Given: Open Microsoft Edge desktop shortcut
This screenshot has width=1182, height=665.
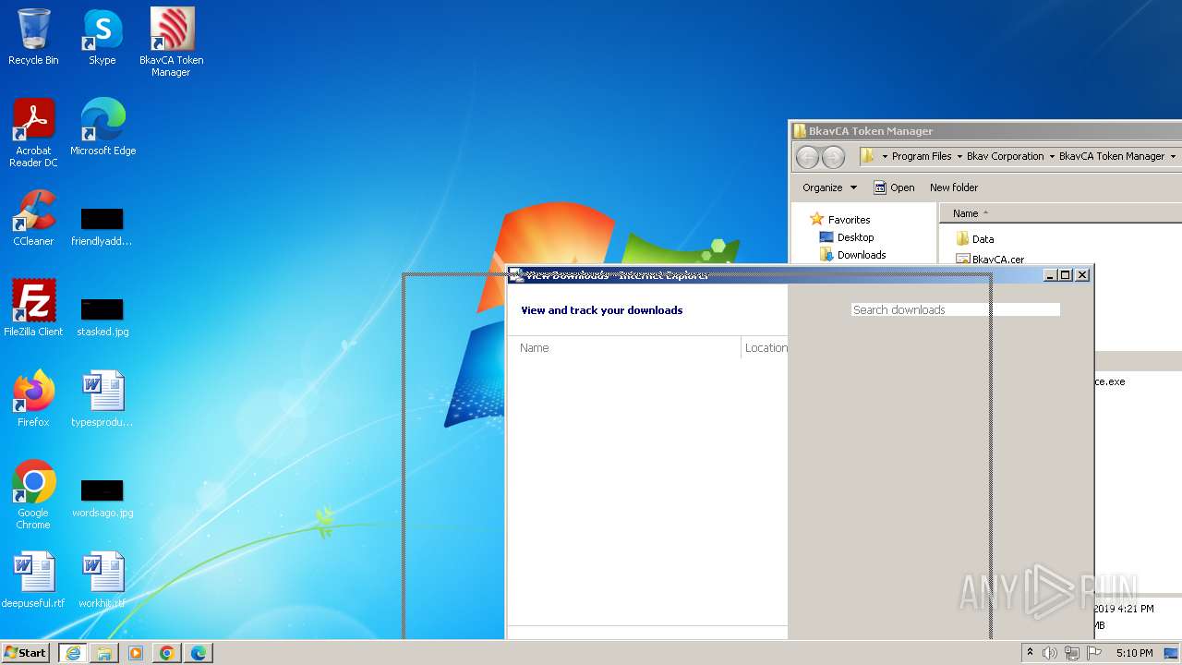Looking at the screenshot, I should (103, 127).
